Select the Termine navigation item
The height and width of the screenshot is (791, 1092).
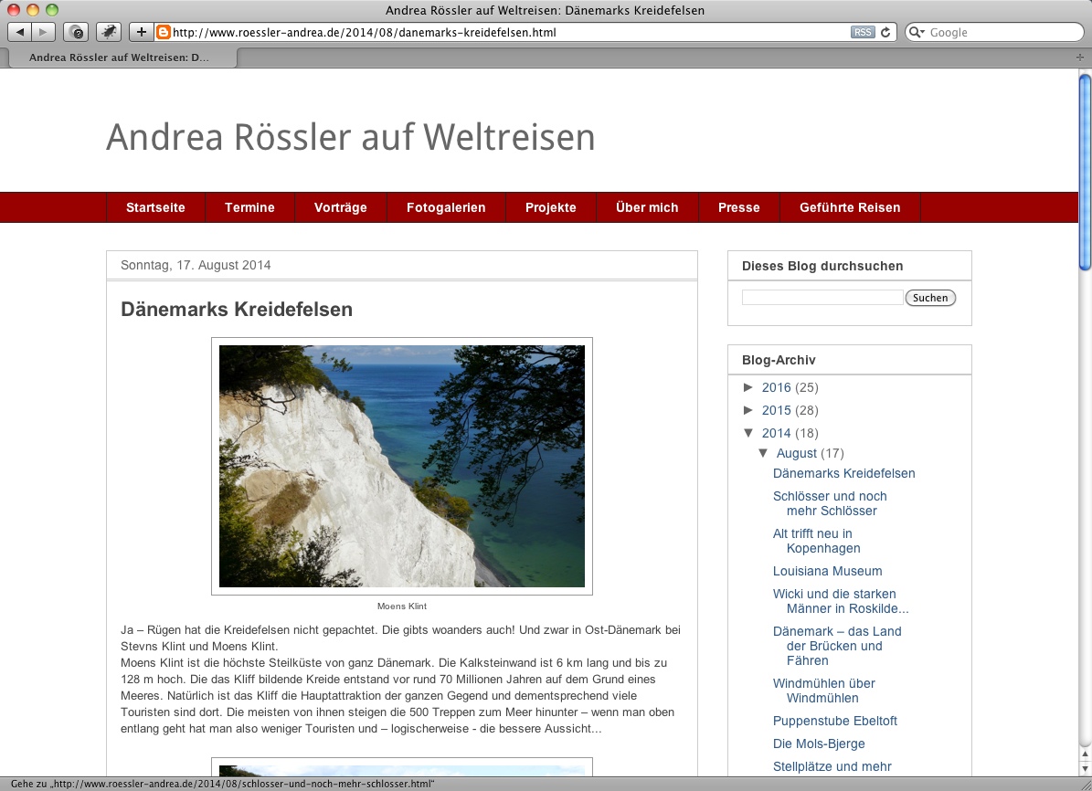pos(249,207)
